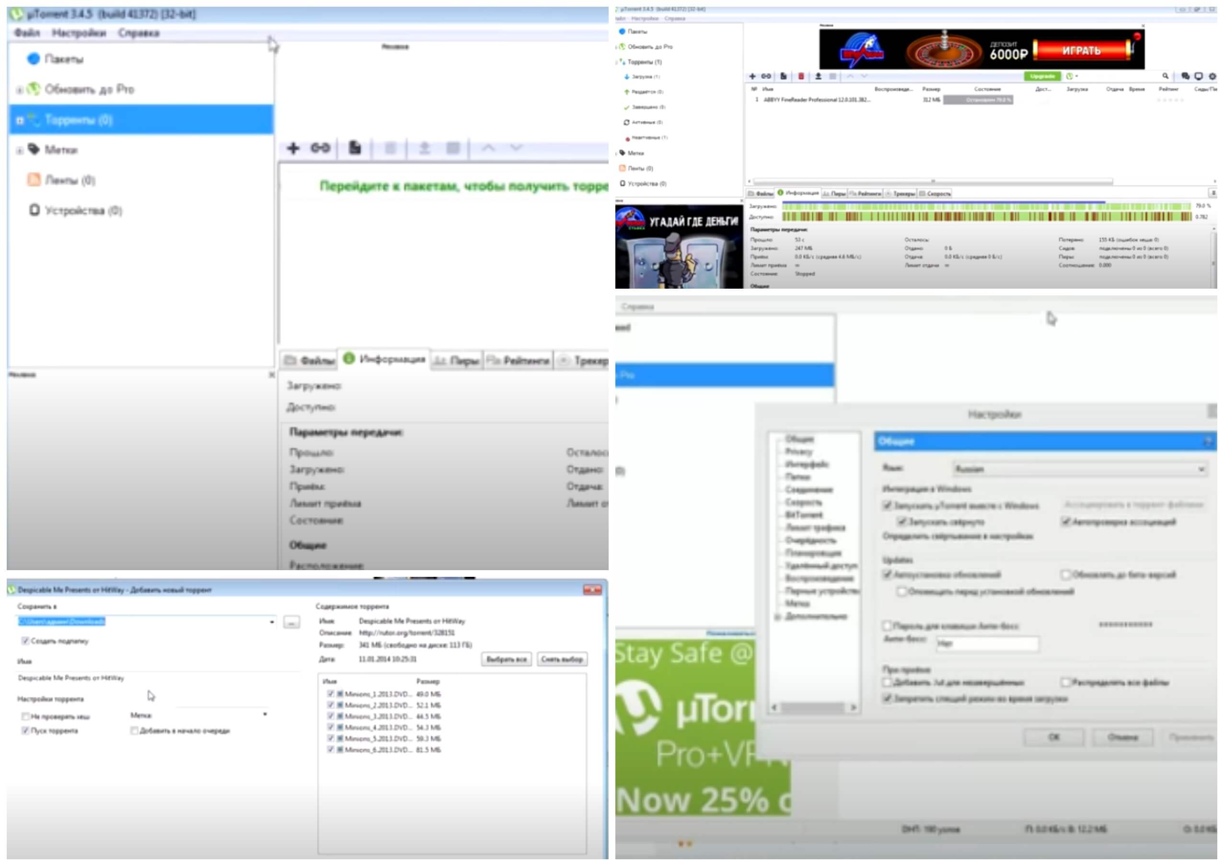Select the Раздаётся (0) filter in the sidebar
Viewport: 1224px width, 866px height.
click(644, 92)
